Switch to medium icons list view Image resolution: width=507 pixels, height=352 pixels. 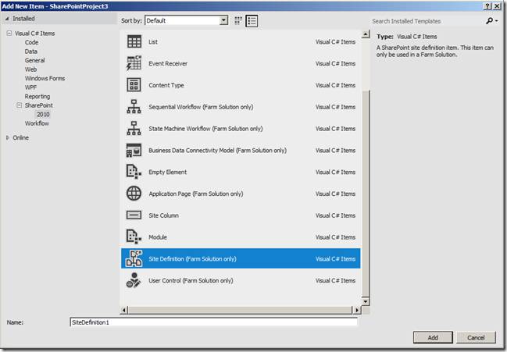252,21
